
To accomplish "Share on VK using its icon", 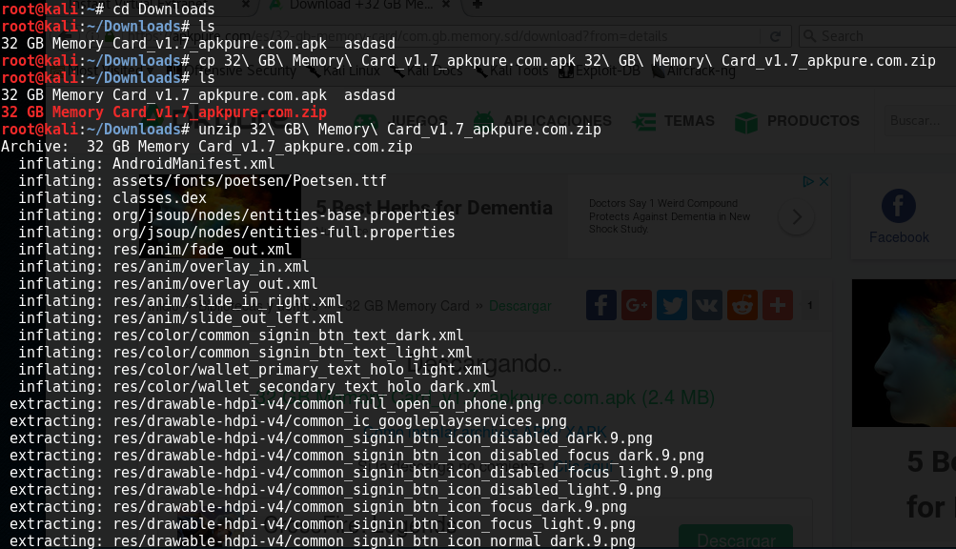I will [x=707, y=305].
